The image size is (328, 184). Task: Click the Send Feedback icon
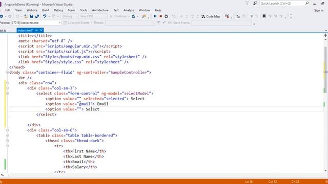pos(255,4)
